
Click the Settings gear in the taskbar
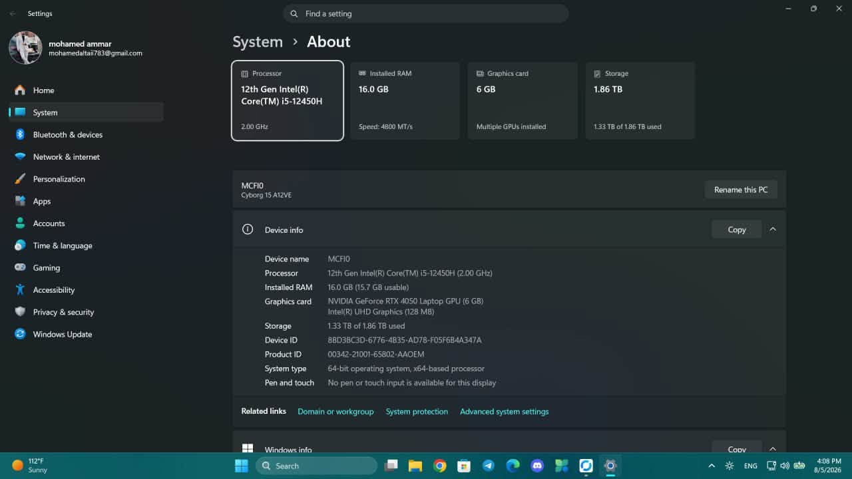[x=610, y=466]
